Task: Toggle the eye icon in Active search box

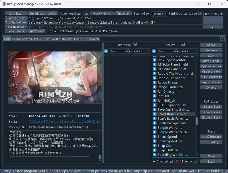Action: [x=176, y=51]
